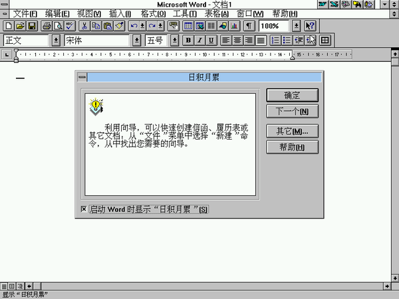Screen dimensions: 399x299
Task: Open the 工具(T) menu
Action: pos(185,13)
